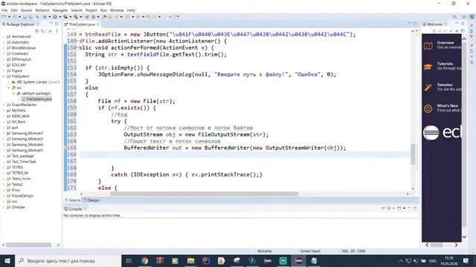The height and width of the screenshot is (267, 476).
Task: Open the Run menu
Action: click(x=103, y=10)
